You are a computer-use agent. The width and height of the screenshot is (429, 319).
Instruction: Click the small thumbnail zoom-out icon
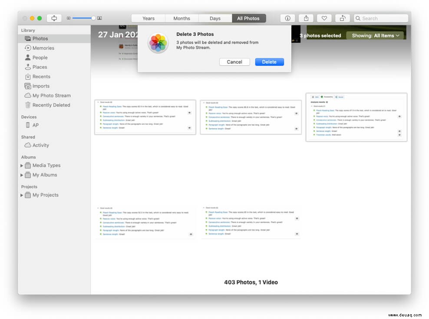(69, 18)
